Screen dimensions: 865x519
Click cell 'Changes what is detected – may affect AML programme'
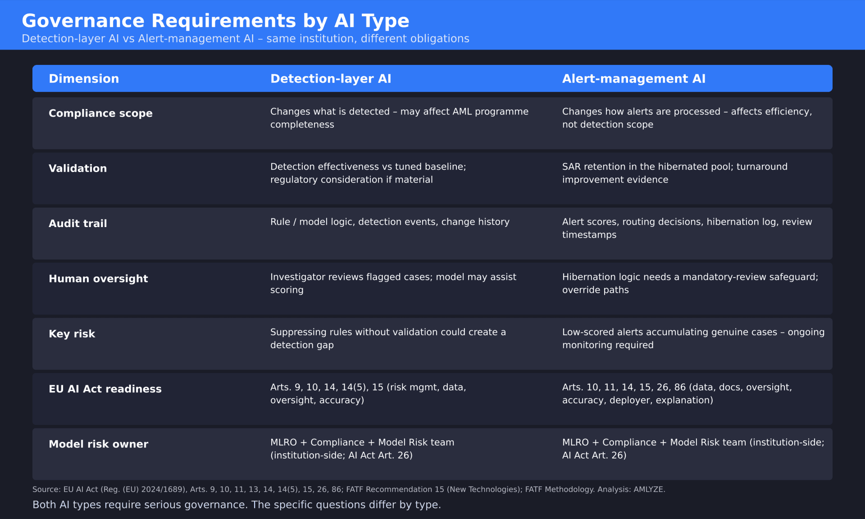click(x=399, y=118)
